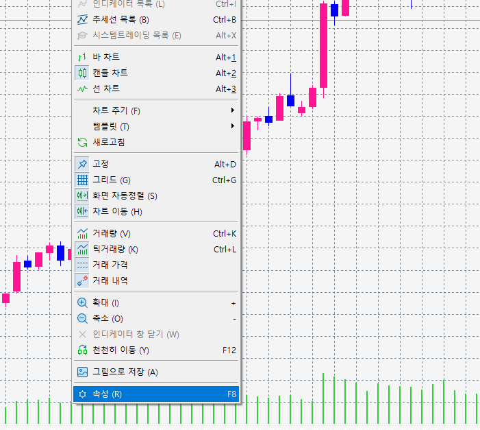Image resolution: width=480 pixels, height=430 pixels.
Task: Click the trendline list icon
Action: 82,19
